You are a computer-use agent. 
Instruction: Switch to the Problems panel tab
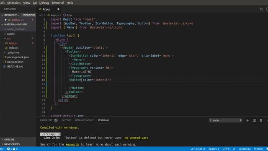click(x=46, y=120)
